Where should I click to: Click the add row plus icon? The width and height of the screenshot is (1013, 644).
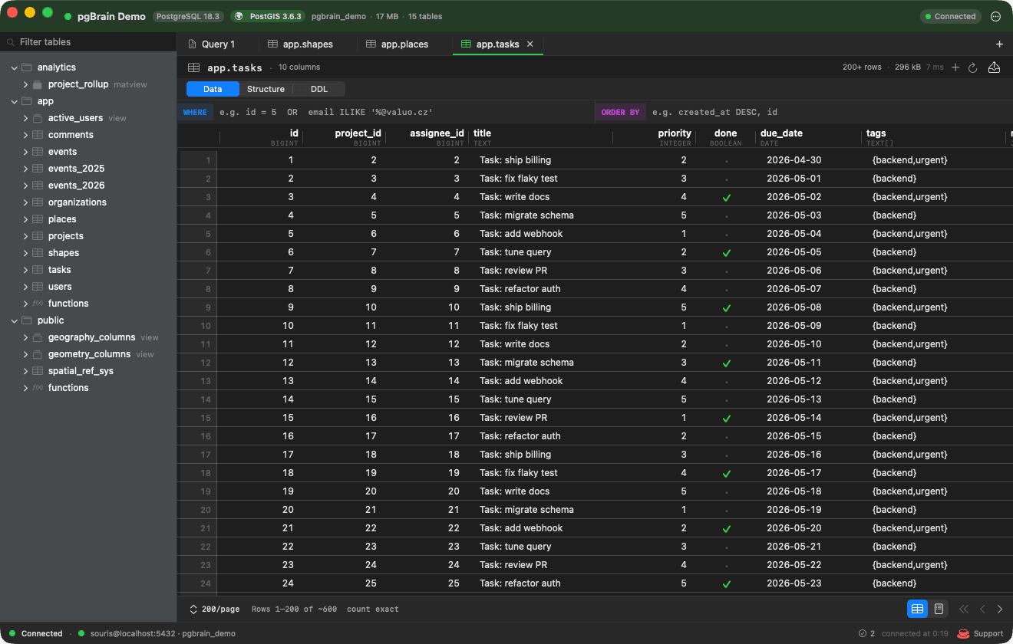[955, 67]
